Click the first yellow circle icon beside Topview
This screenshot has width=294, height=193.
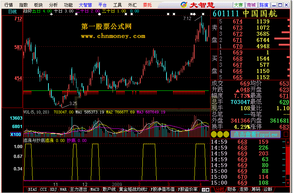(214, 134)
